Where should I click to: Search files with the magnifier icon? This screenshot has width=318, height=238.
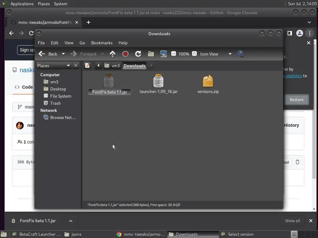(x=240, y=54)
